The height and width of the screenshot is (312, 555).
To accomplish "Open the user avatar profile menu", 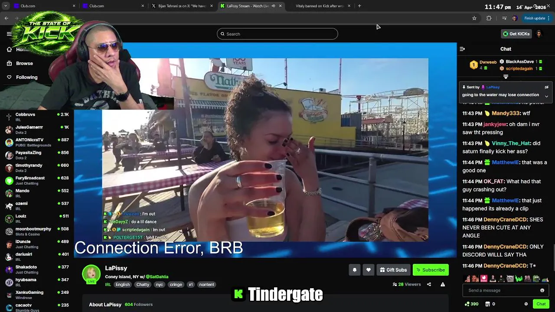I will [539, 34].
